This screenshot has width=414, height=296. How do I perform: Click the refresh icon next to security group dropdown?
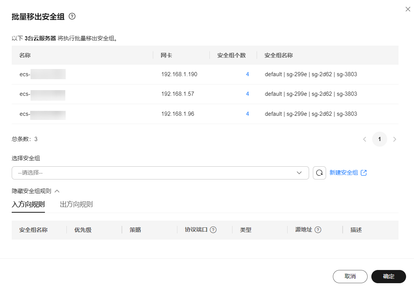coord(319,172)
